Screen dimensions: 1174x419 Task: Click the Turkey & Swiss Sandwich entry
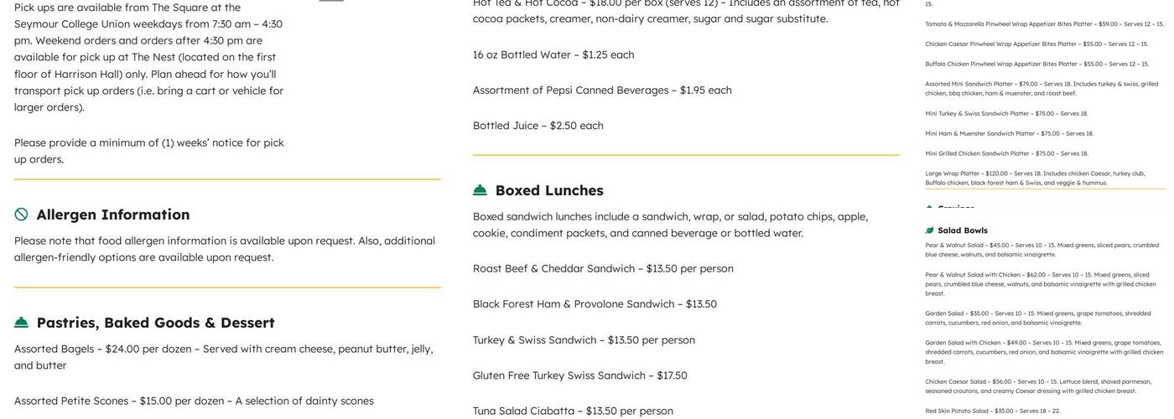pyautogui.click(x=584, y=339)
